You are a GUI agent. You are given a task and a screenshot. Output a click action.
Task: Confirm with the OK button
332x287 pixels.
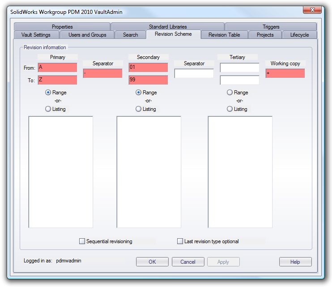pyautogui.click(x=152, y=262)
